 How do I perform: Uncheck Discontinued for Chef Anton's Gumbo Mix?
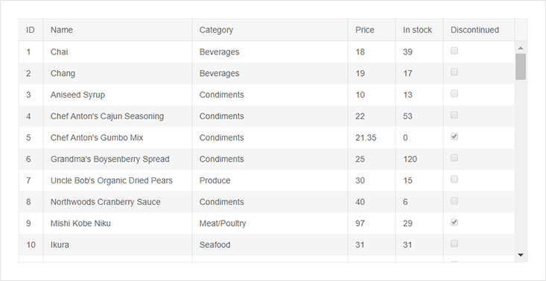(x=454, y=136)
